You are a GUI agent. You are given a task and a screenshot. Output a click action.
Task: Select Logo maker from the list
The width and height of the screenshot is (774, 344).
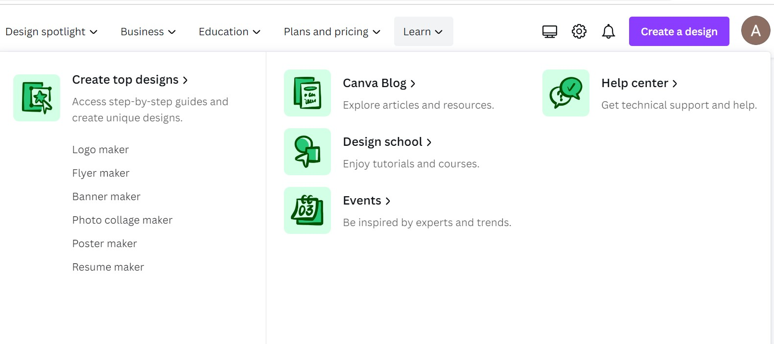coord(100,150)
